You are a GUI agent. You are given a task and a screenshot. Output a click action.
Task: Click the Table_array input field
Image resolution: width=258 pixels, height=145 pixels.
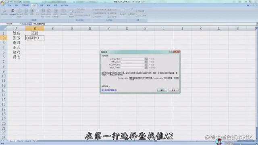coord(133,62)
